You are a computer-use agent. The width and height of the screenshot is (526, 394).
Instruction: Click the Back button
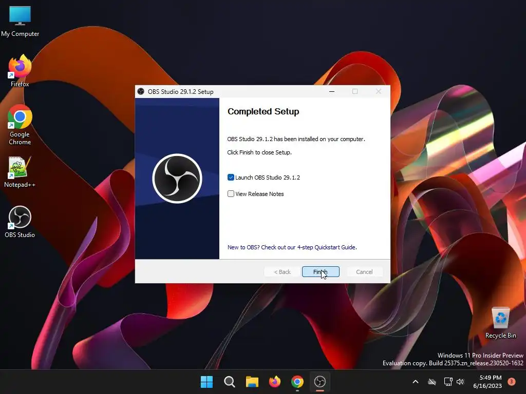click(x=282, y=272)
